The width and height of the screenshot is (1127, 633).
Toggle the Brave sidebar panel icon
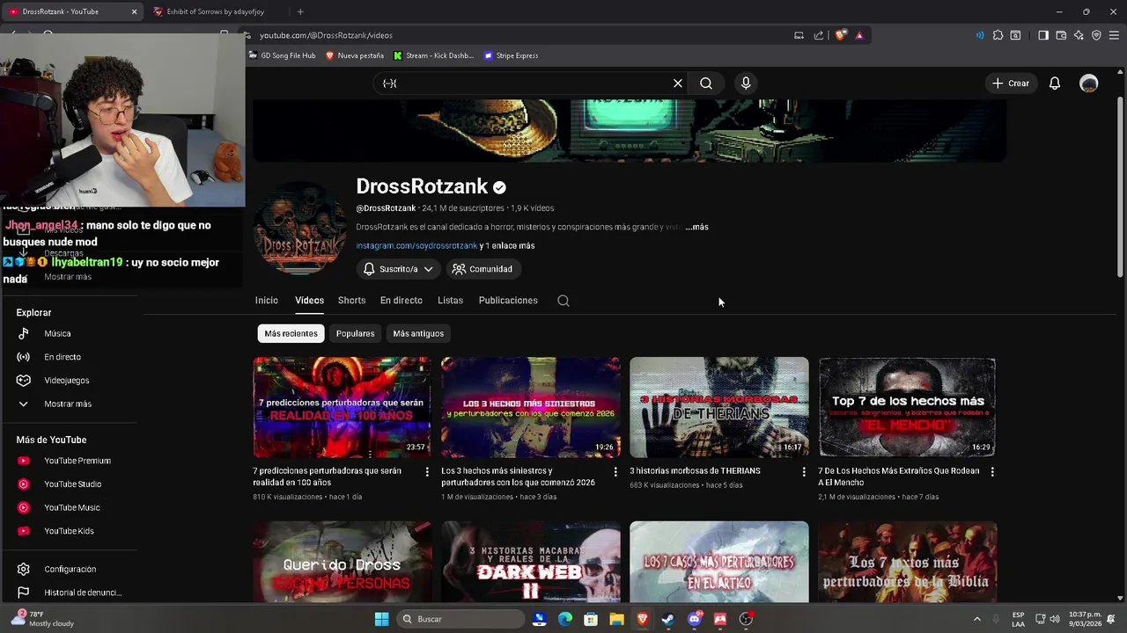click(1043, 35)
